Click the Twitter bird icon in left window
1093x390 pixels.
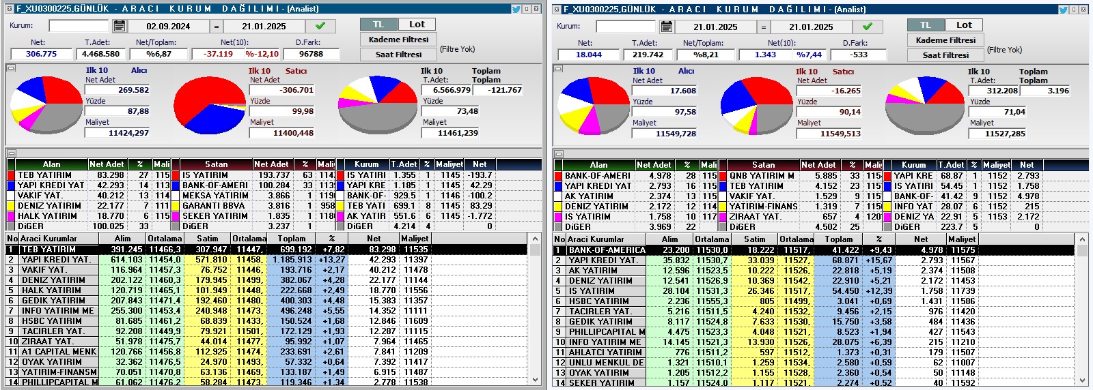(516, 9)
